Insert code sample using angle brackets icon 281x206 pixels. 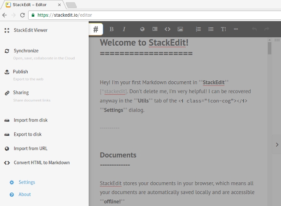tap(167, 29)
